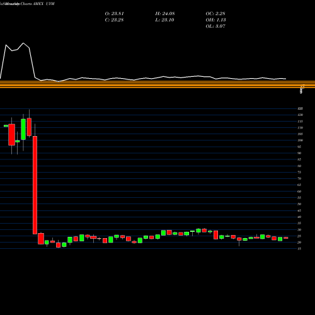315x315 pixels.
Task: Click the close price "C: 23.28"
Action: [114, 20]
